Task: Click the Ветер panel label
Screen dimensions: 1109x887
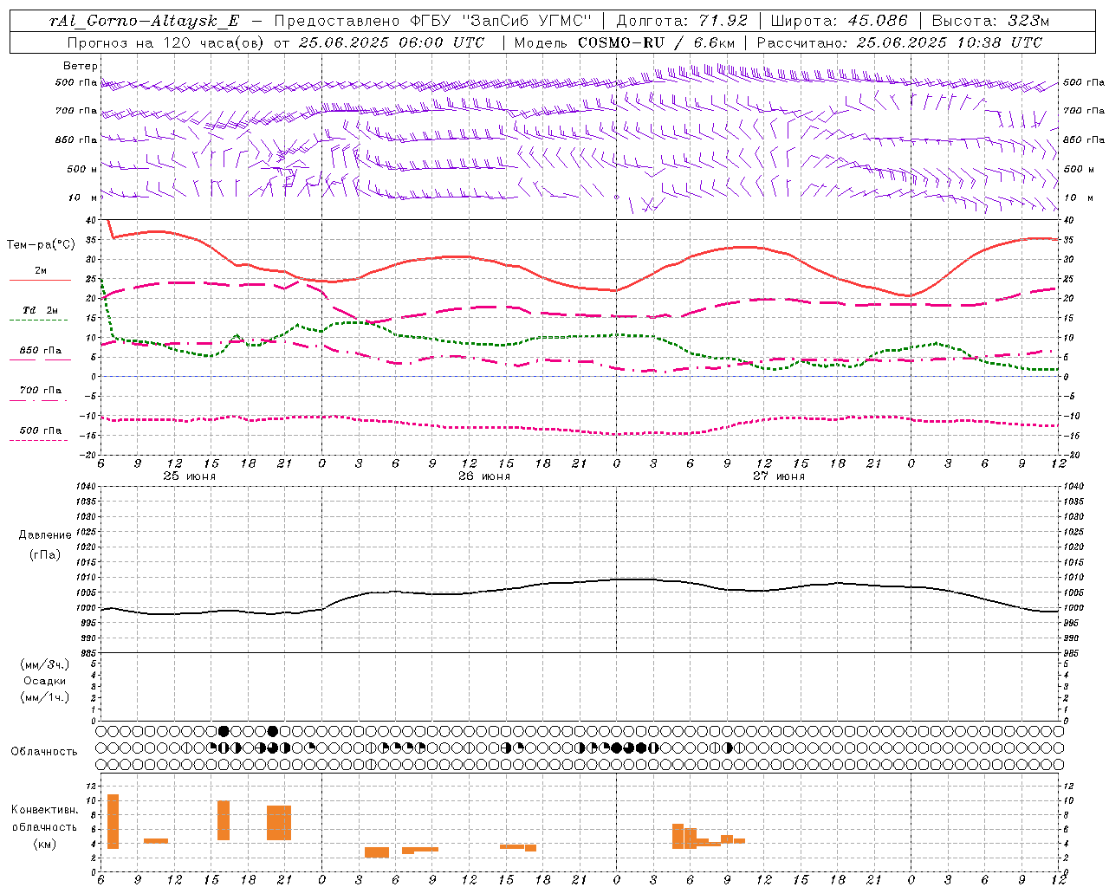Action: click(x=81, y=66)
